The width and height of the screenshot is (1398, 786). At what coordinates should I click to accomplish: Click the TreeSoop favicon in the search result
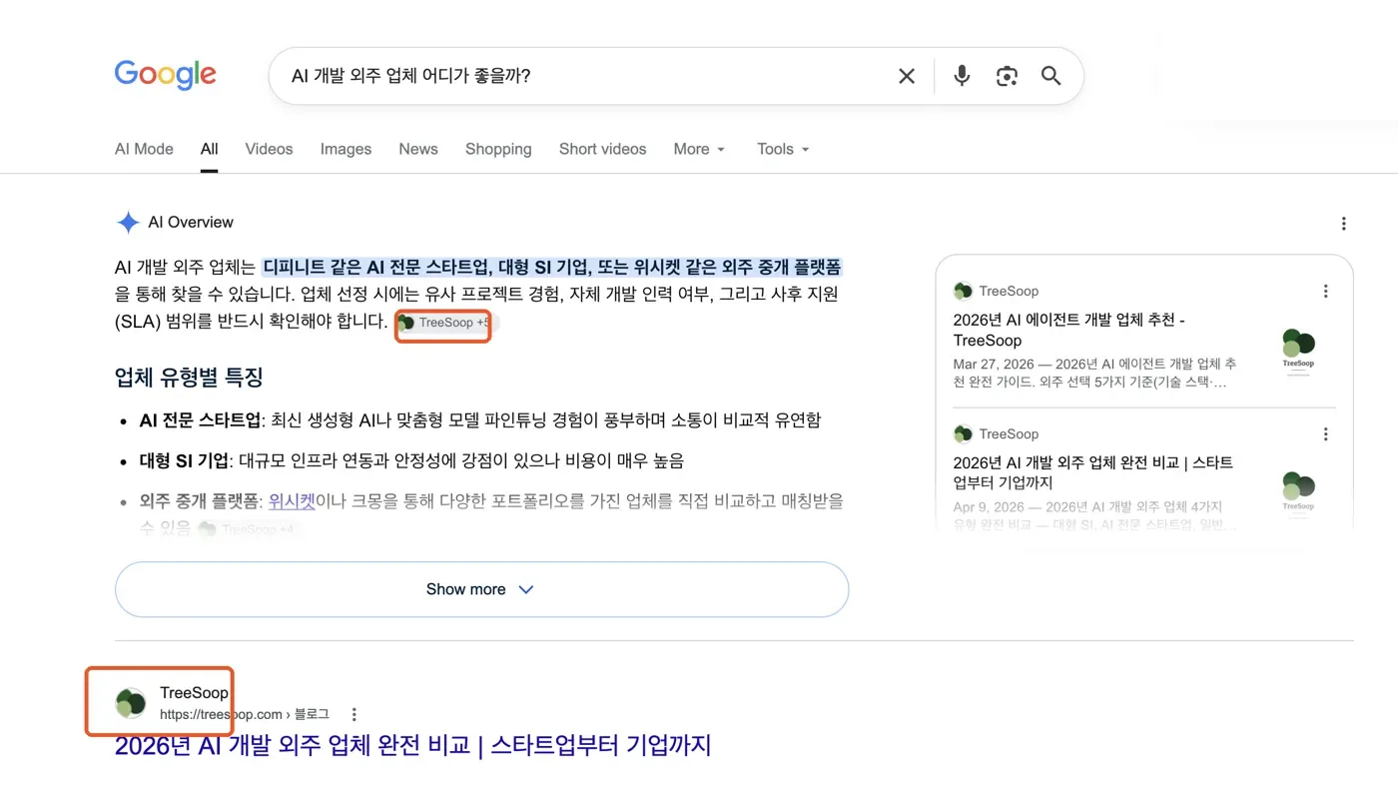tap(131, 702)
